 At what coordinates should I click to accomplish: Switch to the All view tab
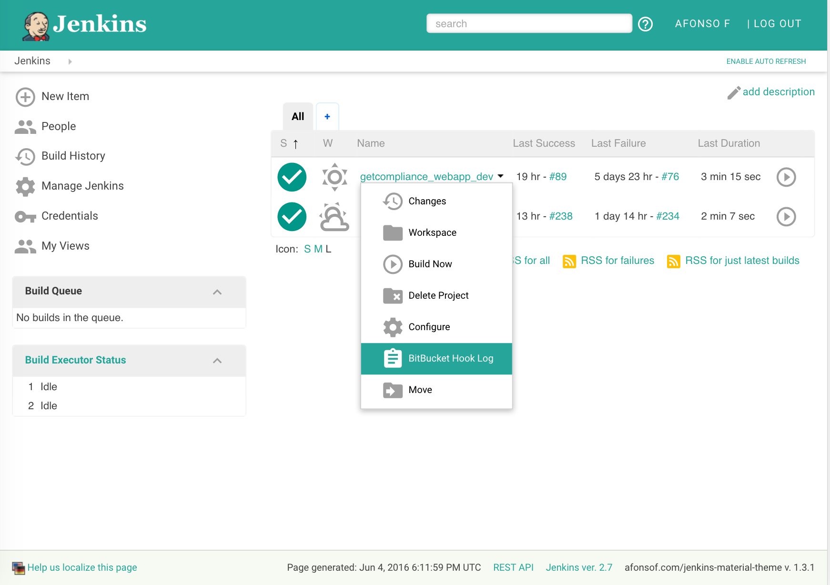click(297, 116)
